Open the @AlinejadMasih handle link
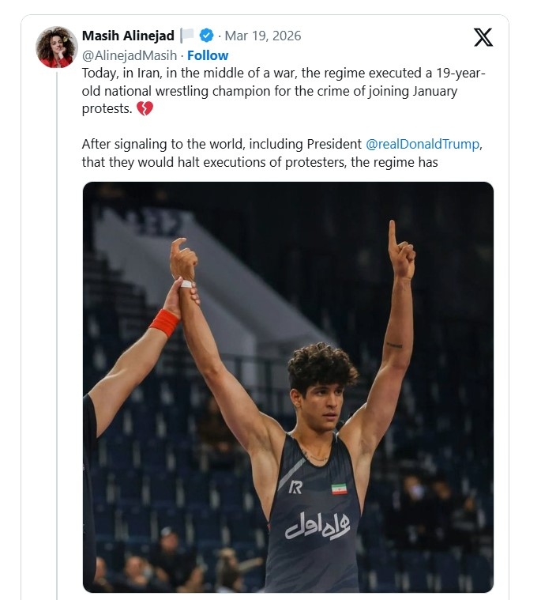541x600 pixels. coord(130,55)
